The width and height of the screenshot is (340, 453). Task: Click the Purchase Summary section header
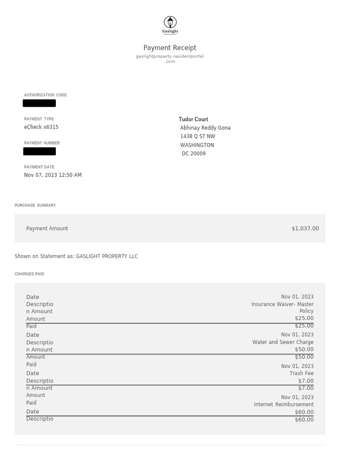click(35, 205)
